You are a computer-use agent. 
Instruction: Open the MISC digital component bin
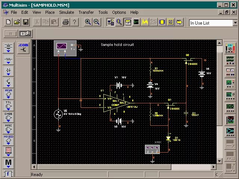[8, 129]
